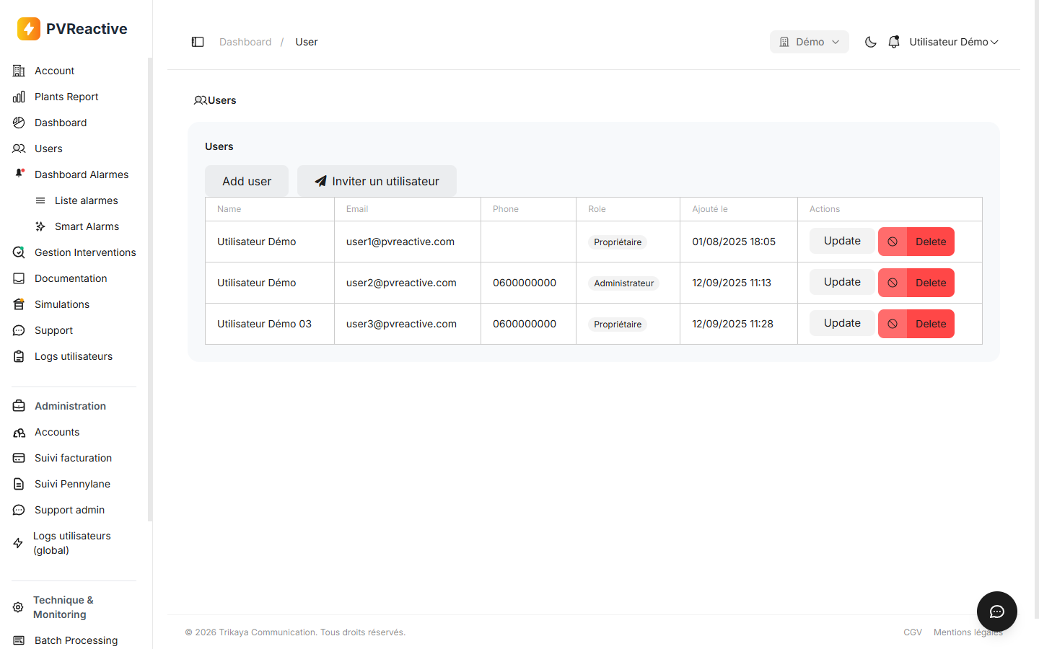Click the Support speech-bubble icon
The width and height of the screenshot is (1039, 649).
[19, 330]
